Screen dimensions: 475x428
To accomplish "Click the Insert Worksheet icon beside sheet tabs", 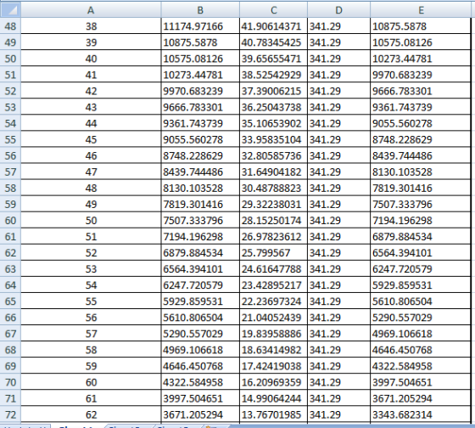I will 211,426.
